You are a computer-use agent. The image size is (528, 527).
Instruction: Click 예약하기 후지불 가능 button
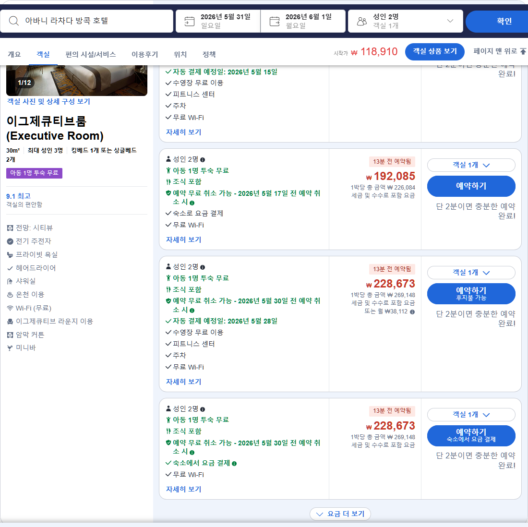pyautogui.click(x=471, y=294)
